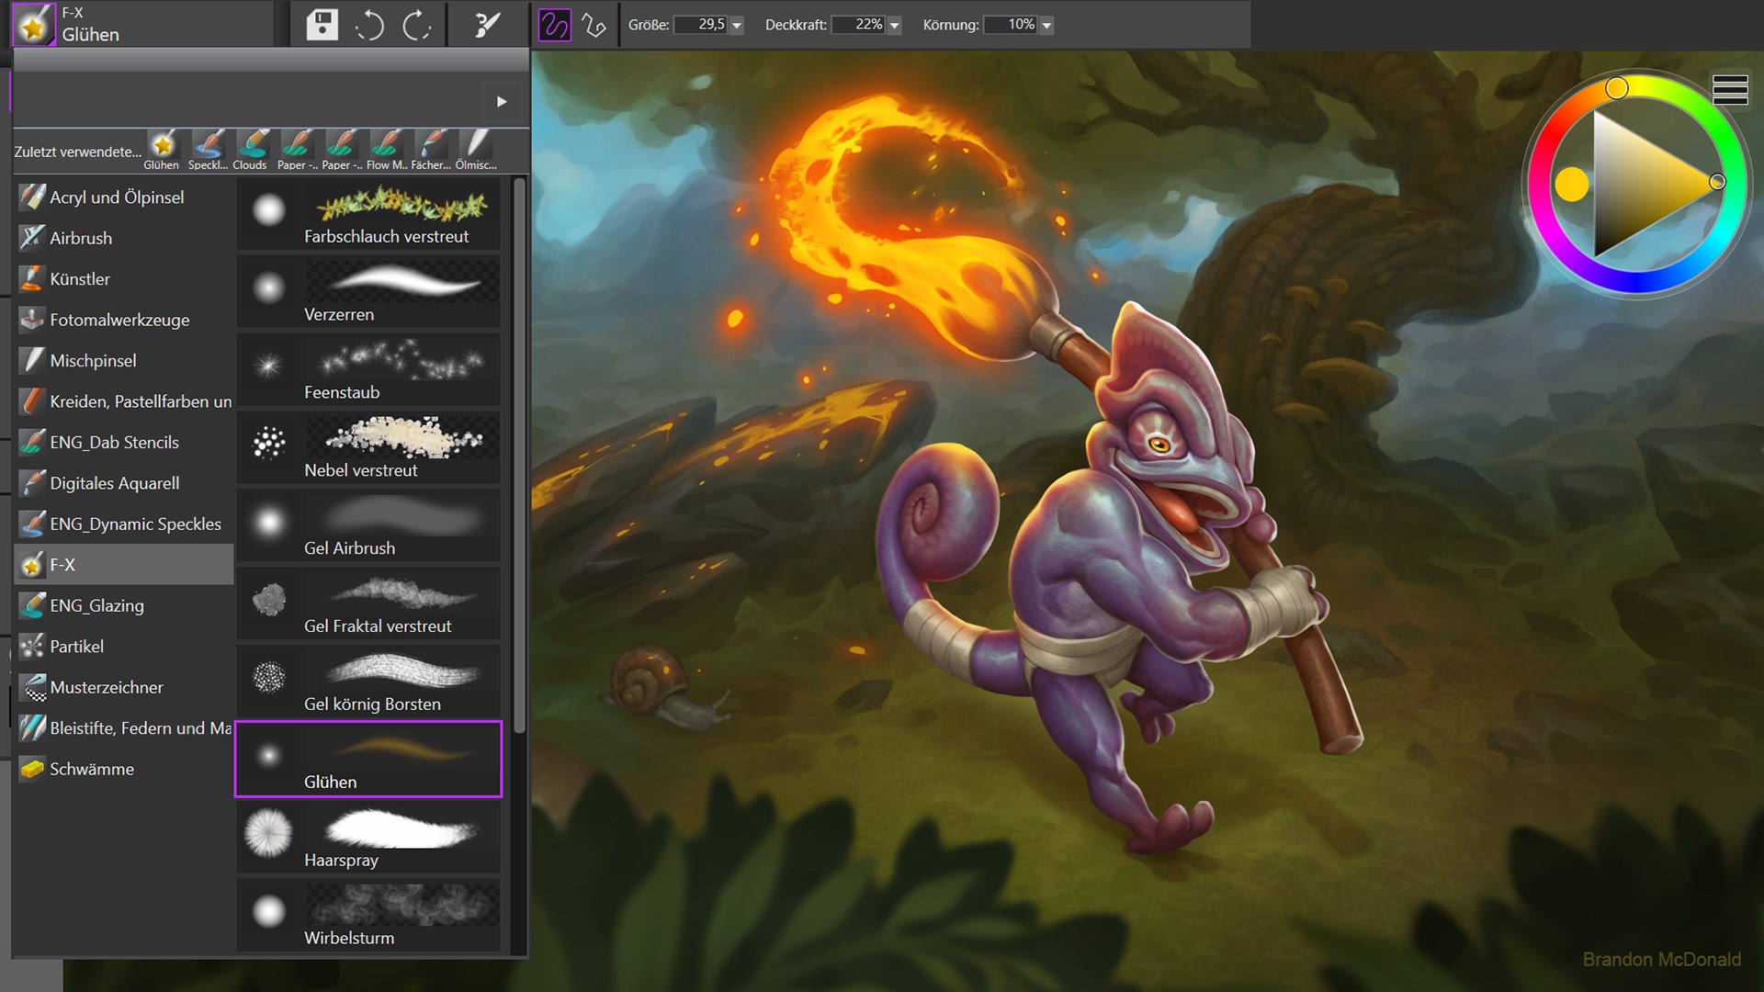Switch to straight line stroke mode
This screenshot has width=1764, height=992.
point(594,25)
